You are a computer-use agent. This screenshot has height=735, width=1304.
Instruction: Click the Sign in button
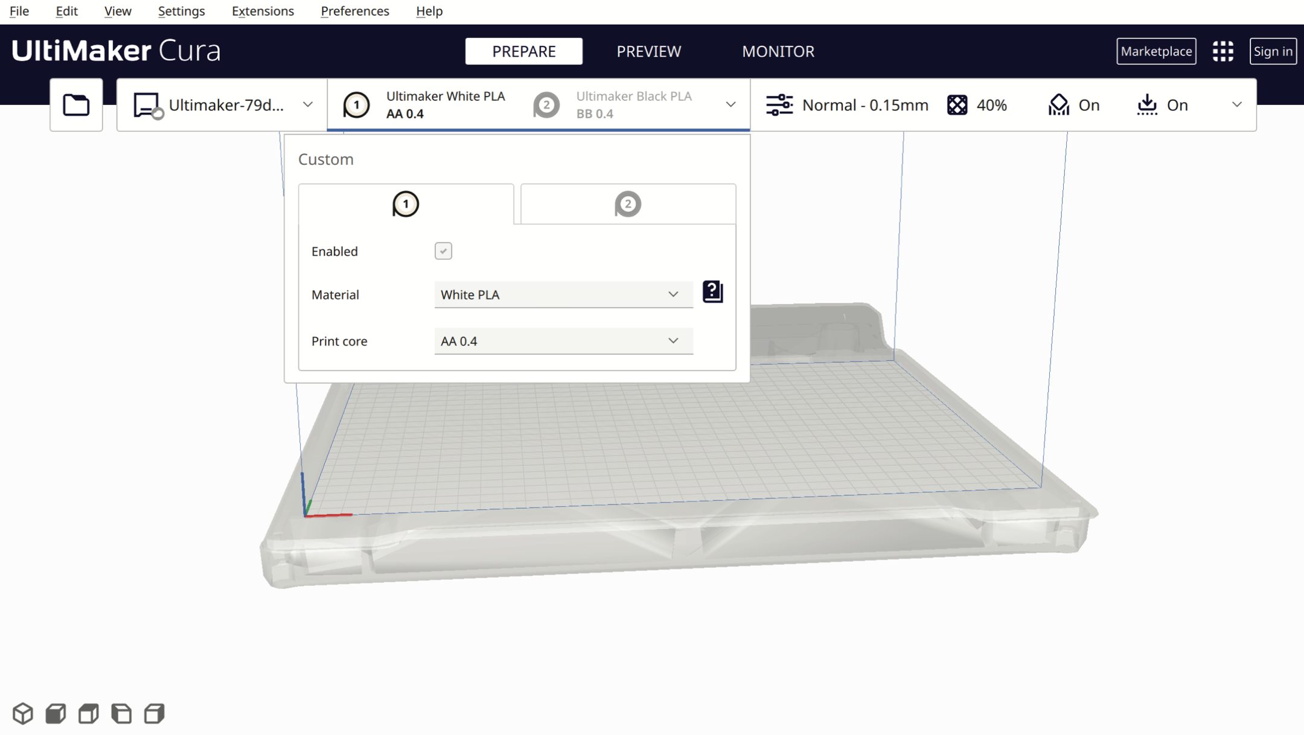click(1273, 51)
